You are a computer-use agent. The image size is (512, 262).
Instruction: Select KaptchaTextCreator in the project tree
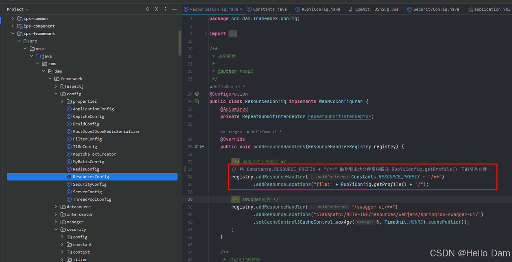pos(94,154)
